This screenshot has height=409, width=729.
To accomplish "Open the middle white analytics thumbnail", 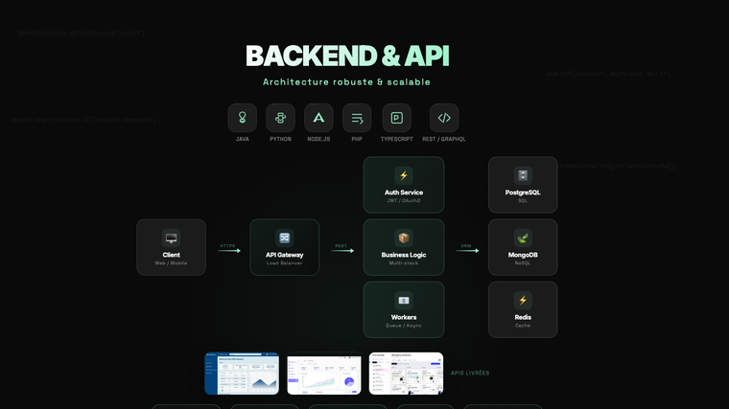I will [x=324, y=374].
